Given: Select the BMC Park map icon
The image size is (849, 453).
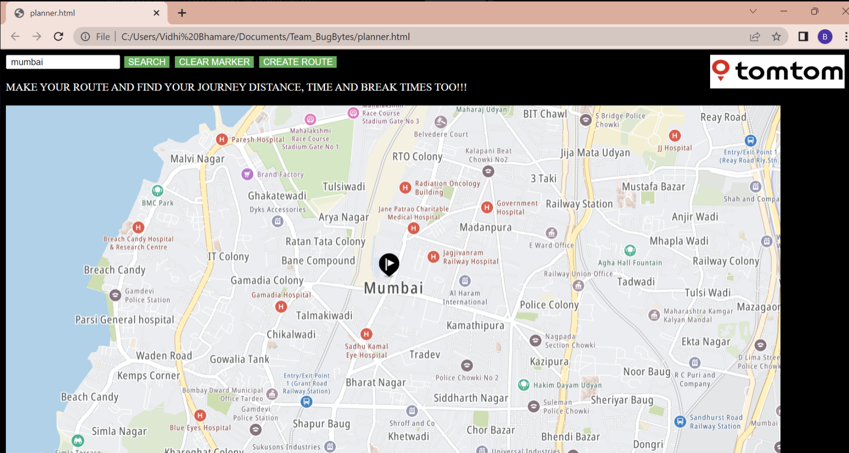Looking at the screenshot, I should click(x=157, y=190).
